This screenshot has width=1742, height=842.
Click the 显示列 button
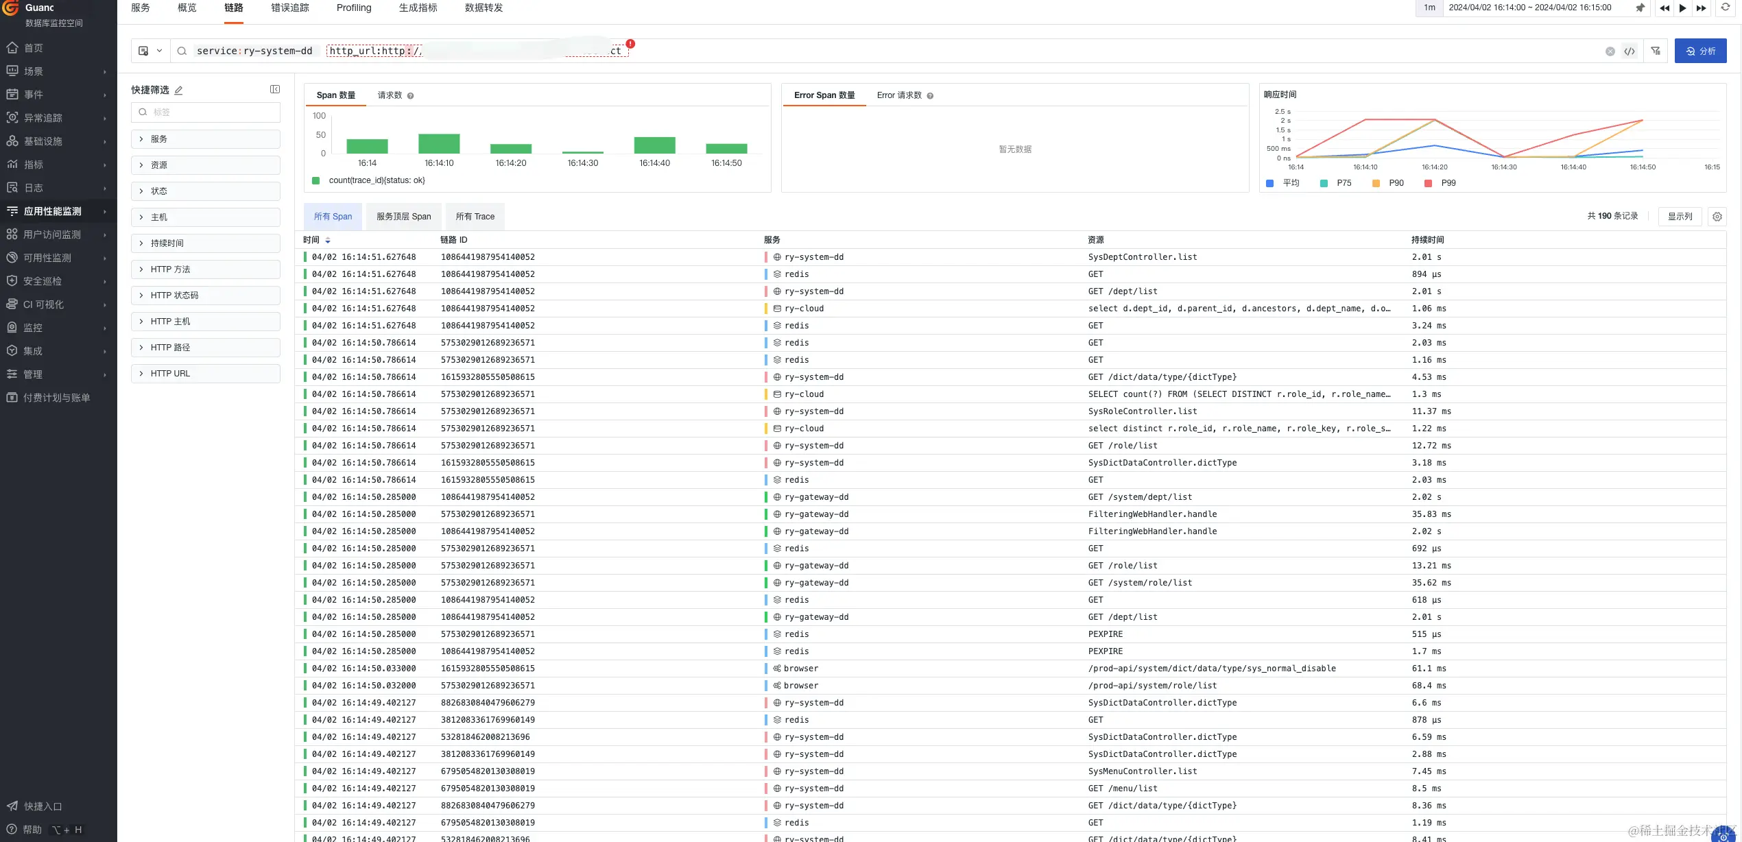[1680, 217]
